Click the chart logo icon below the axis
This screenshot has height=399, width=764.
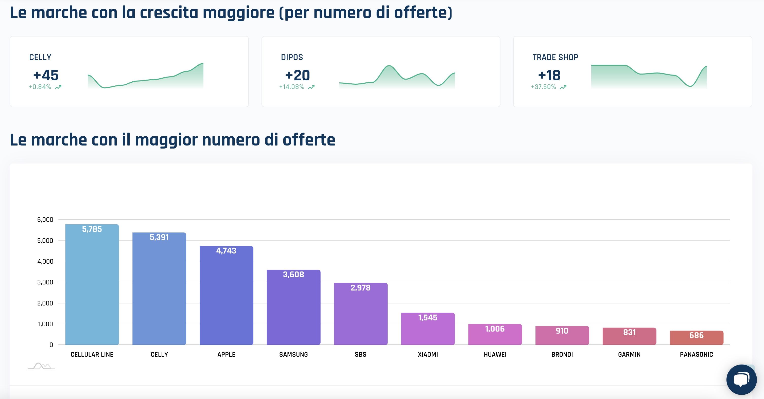[41, 366]
